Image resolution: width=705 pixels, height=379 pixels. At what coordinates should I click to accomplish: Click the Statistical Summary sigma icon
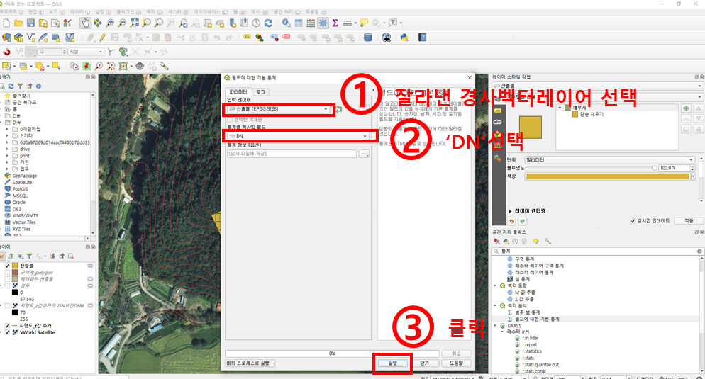pyautogui.click(x=335, y=23)
